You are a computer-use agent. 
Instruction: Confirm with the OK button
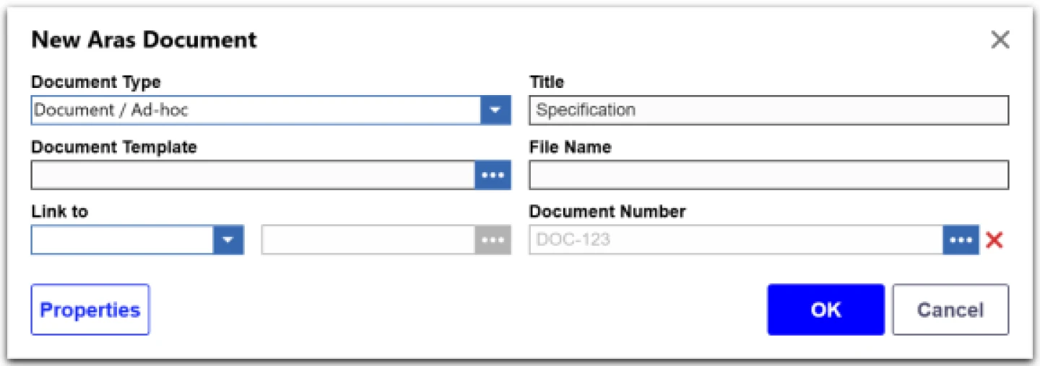825,310
